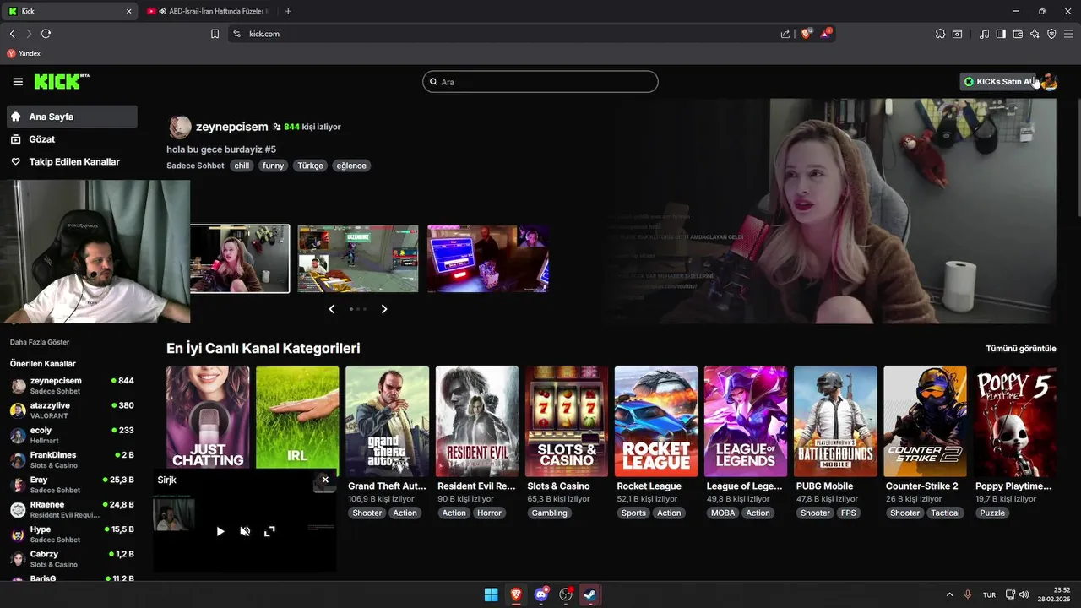Click the bookmark icon in address bar

[x=215, y=34]
